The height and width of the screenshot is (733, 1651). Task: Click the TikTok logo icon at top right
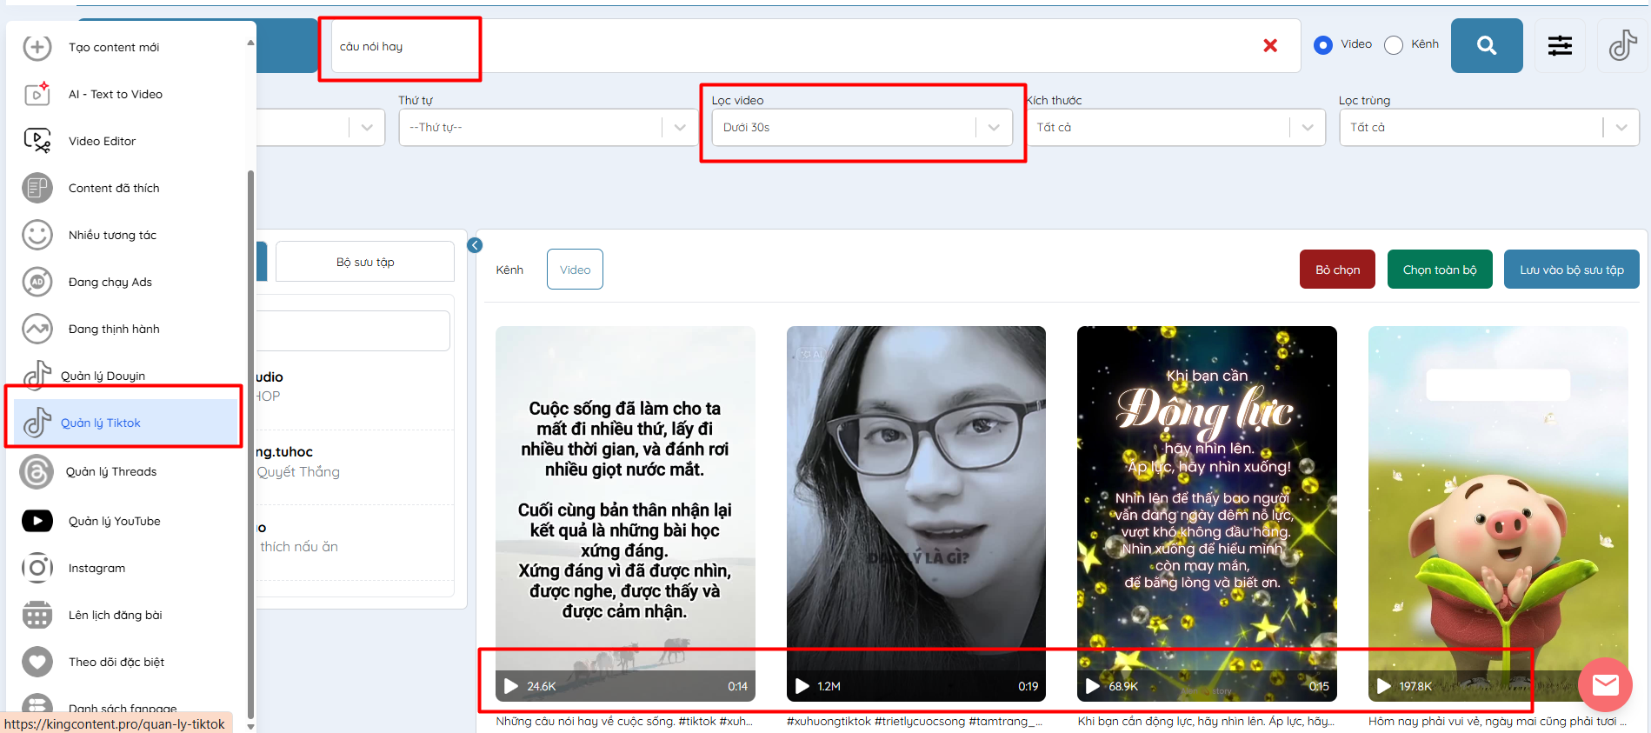(1622, 45)
